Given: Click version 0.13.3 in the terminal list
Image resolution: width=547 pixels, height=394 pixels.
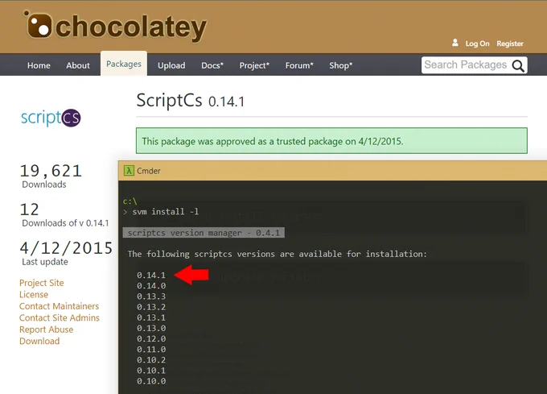Looking at the screenshot, I should tap(151, 297).
